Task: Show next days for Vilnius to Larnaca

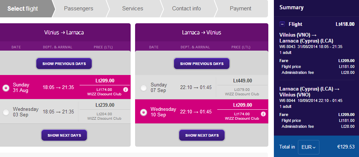Action: pos(64,135)
